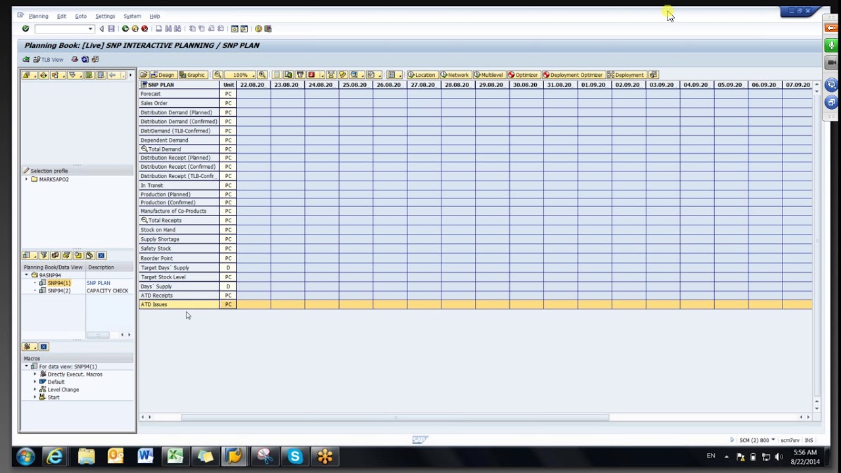Click the Selection profile header icon
This screenshot has height=473, width=841.
click(26, 171)
